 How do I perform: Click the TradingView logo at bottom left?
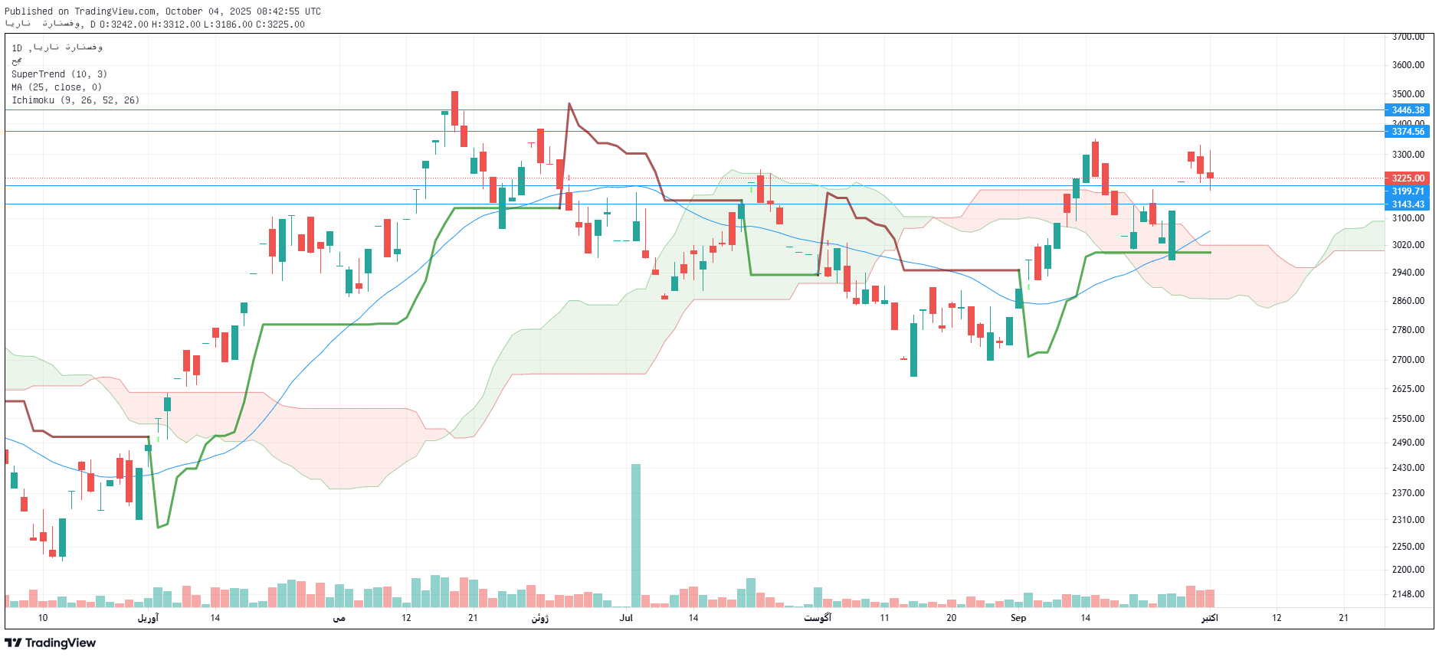51,642
